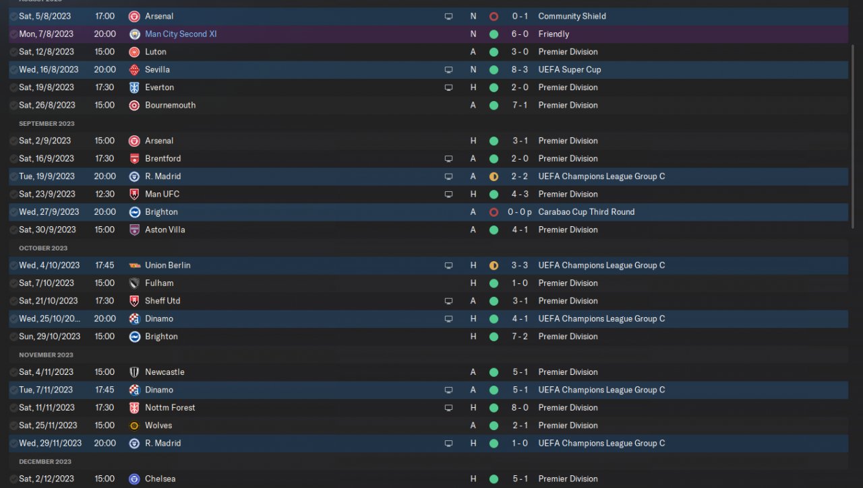The image size is (863, 488).
Task: Toggle the check mark beside Fulham fixture
Action: [13, 283]
